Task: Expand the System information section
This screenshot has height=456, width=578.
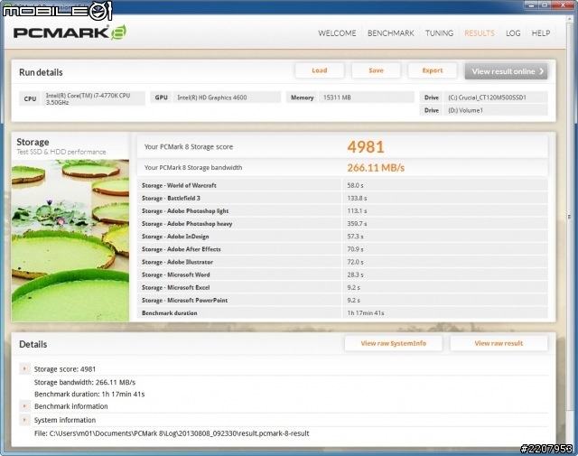Action: pos(24,420)
